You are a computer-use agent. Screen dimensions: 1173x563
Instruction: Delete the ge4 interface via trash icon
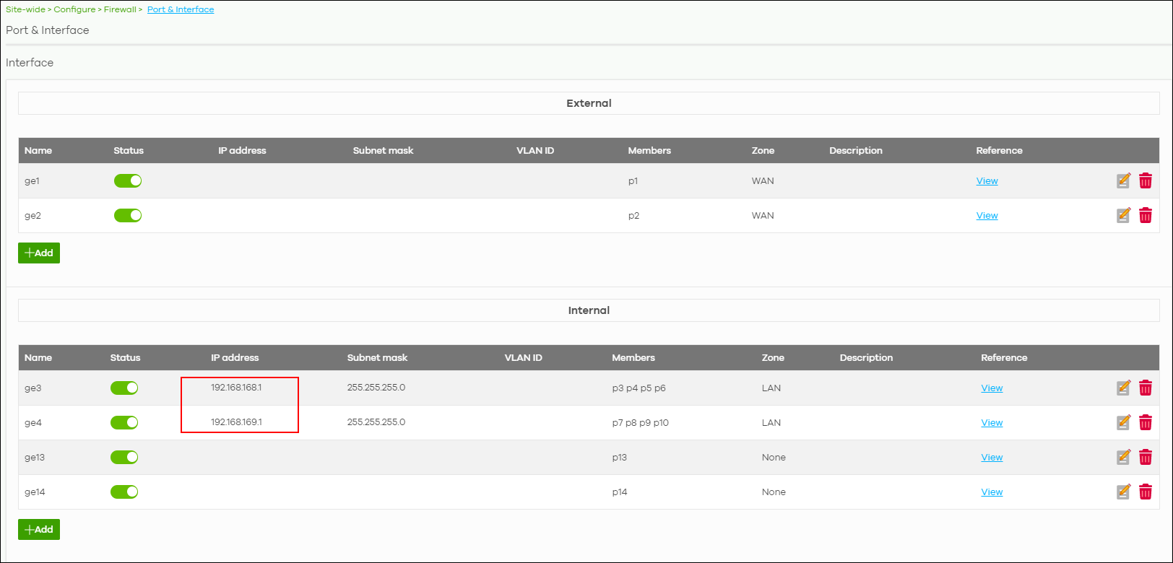pos(1146,422)
